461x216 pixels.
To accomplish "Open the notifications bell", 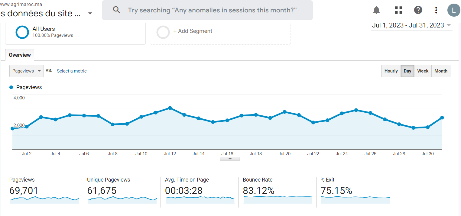I will 376,10.
